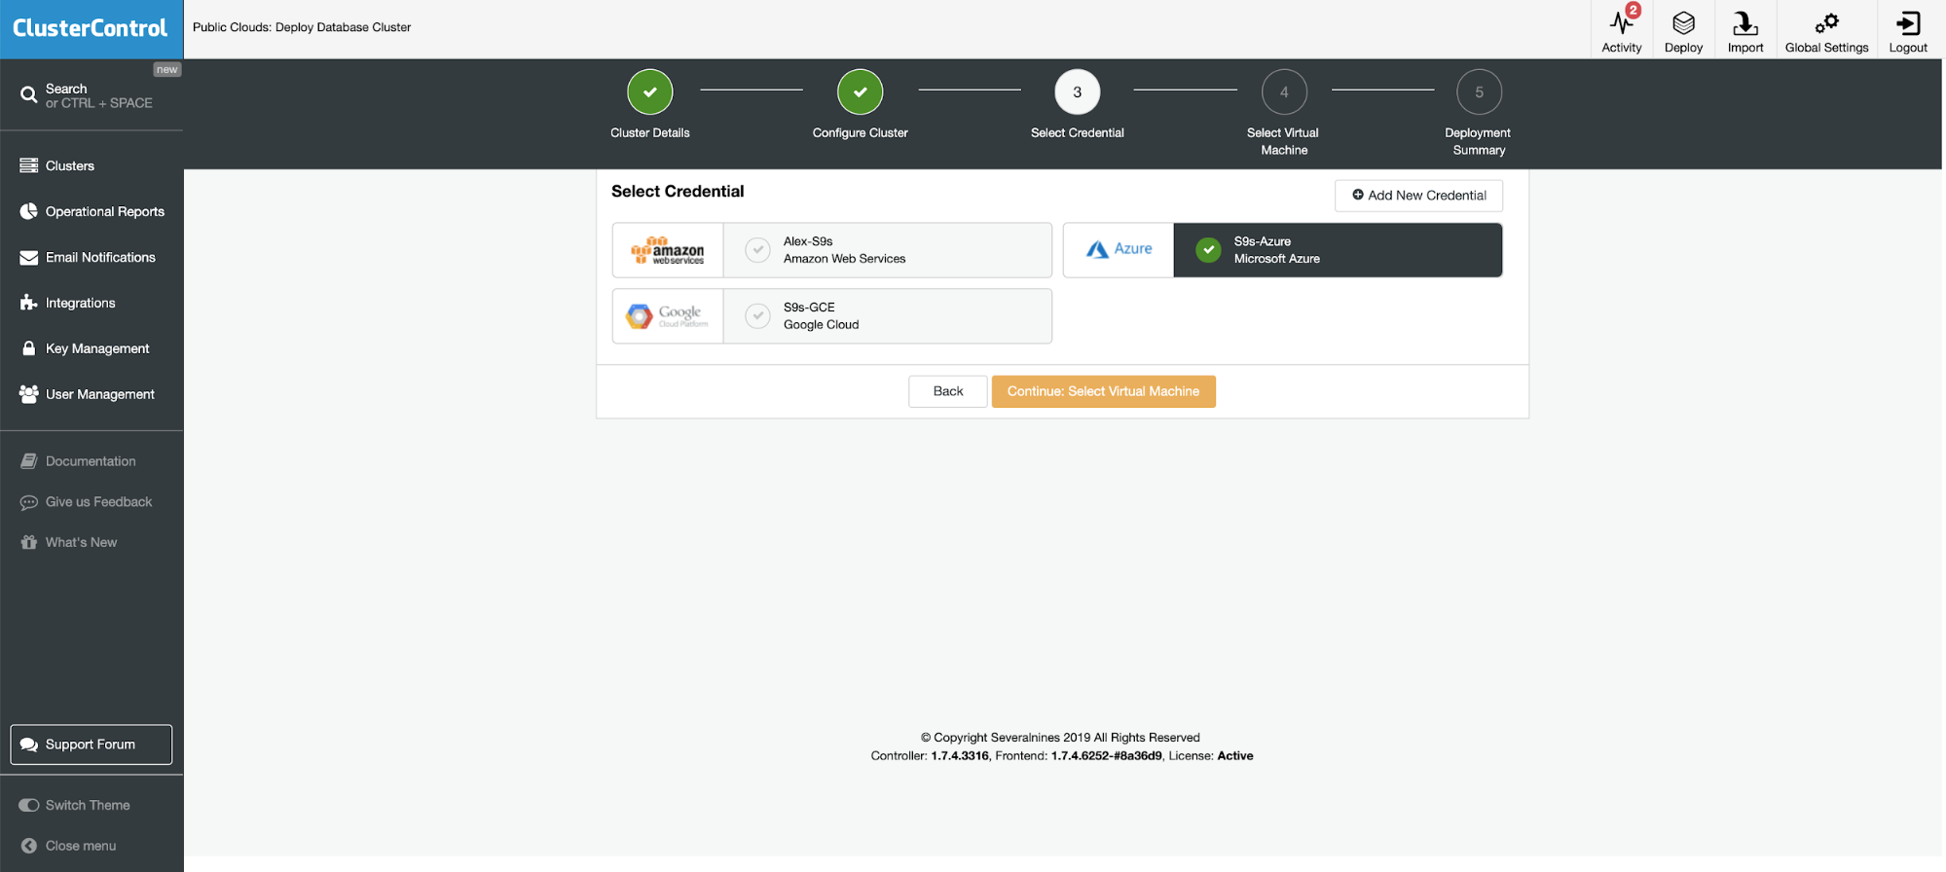Click the Select Credential heading
This screenshot has height=872, width=1946.
[678, 192]
